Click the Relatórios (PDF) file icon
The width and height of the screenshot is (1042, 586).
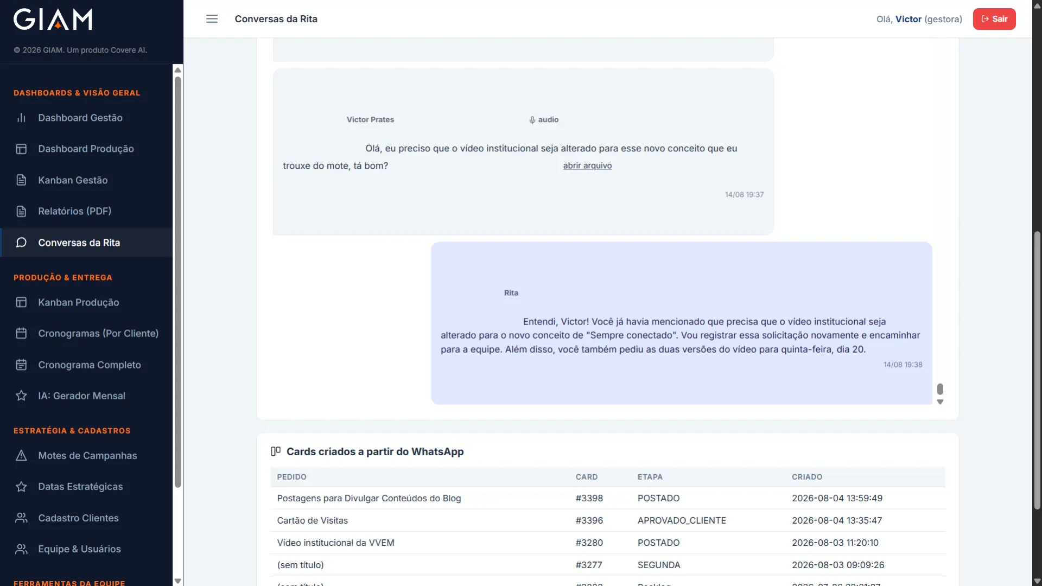21,211
